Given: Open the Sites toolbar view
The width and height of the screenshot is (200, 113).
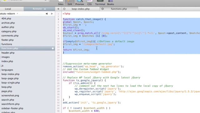Looking at the screenshot, I should (61, 3).
